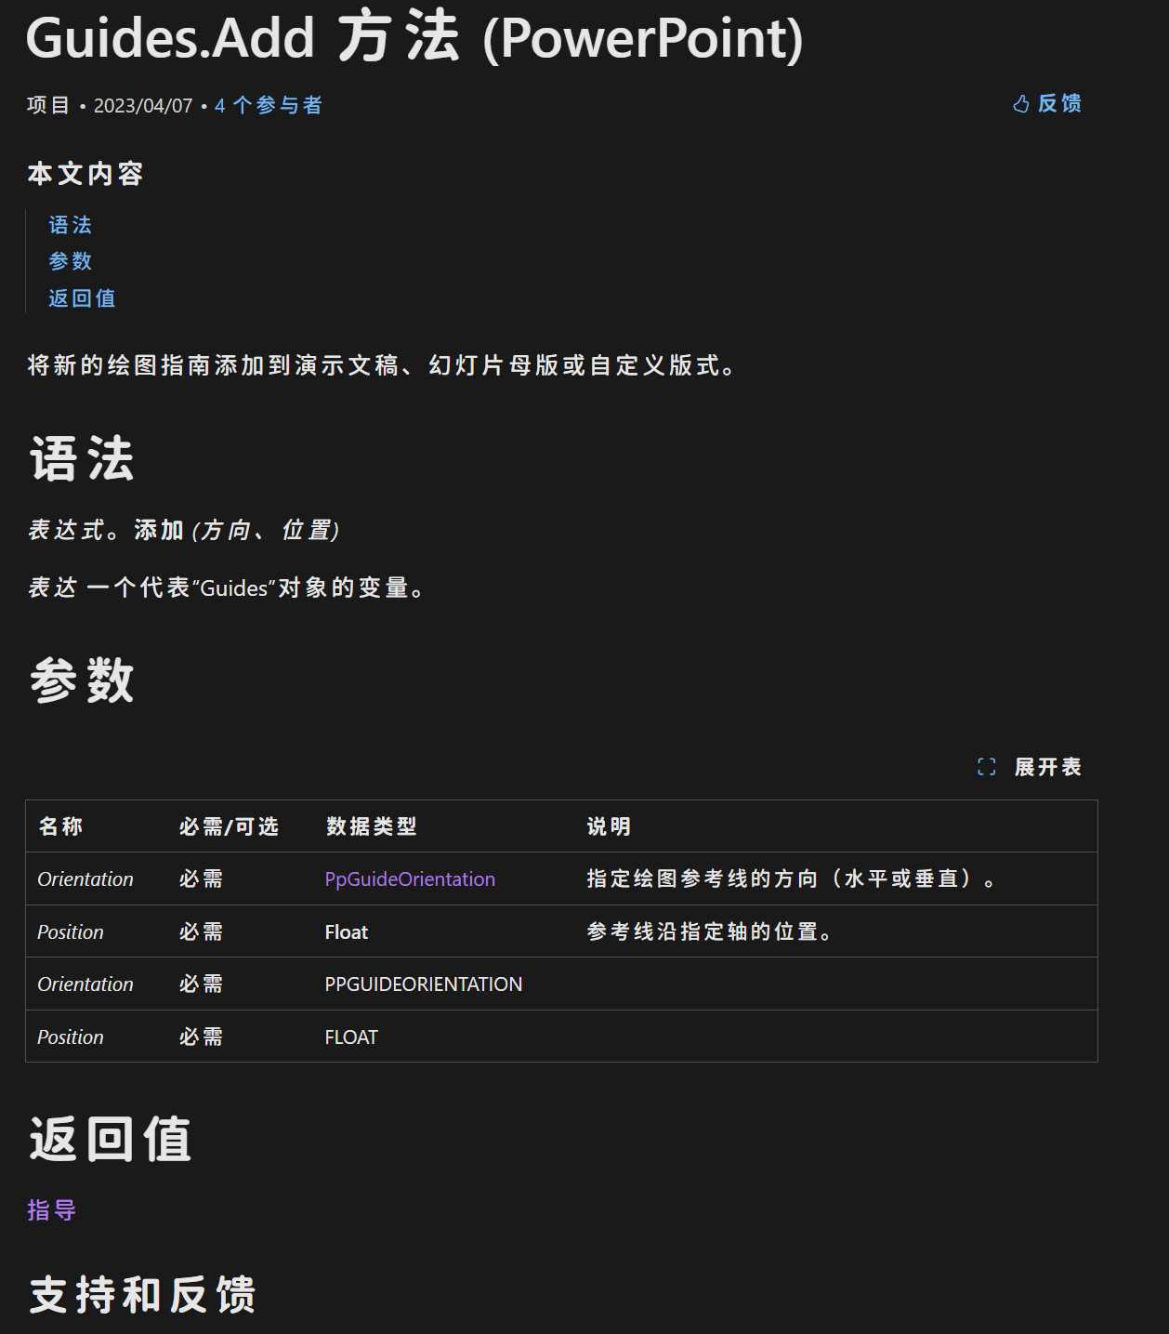Click the 本文内容 heading
This screenshot has height=1334, width=1169.
coord(85,174)
